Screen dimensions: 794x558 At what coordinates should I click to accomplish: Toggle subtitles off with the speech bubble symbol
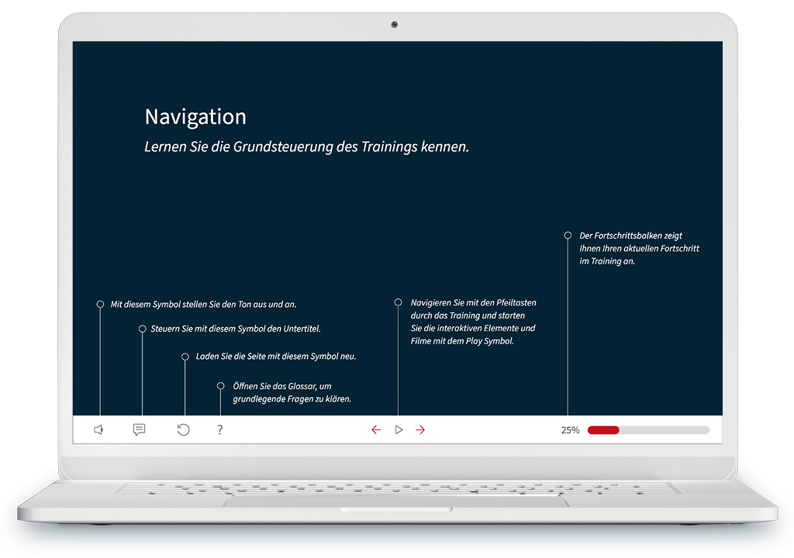(139, 429)
